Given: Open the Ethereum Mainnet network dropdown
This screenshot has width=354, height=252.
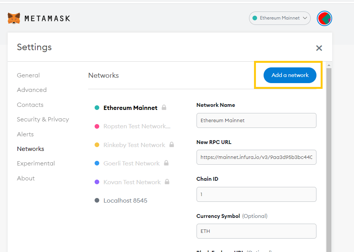Looking at the screenshot, I should tap(280, 18).
